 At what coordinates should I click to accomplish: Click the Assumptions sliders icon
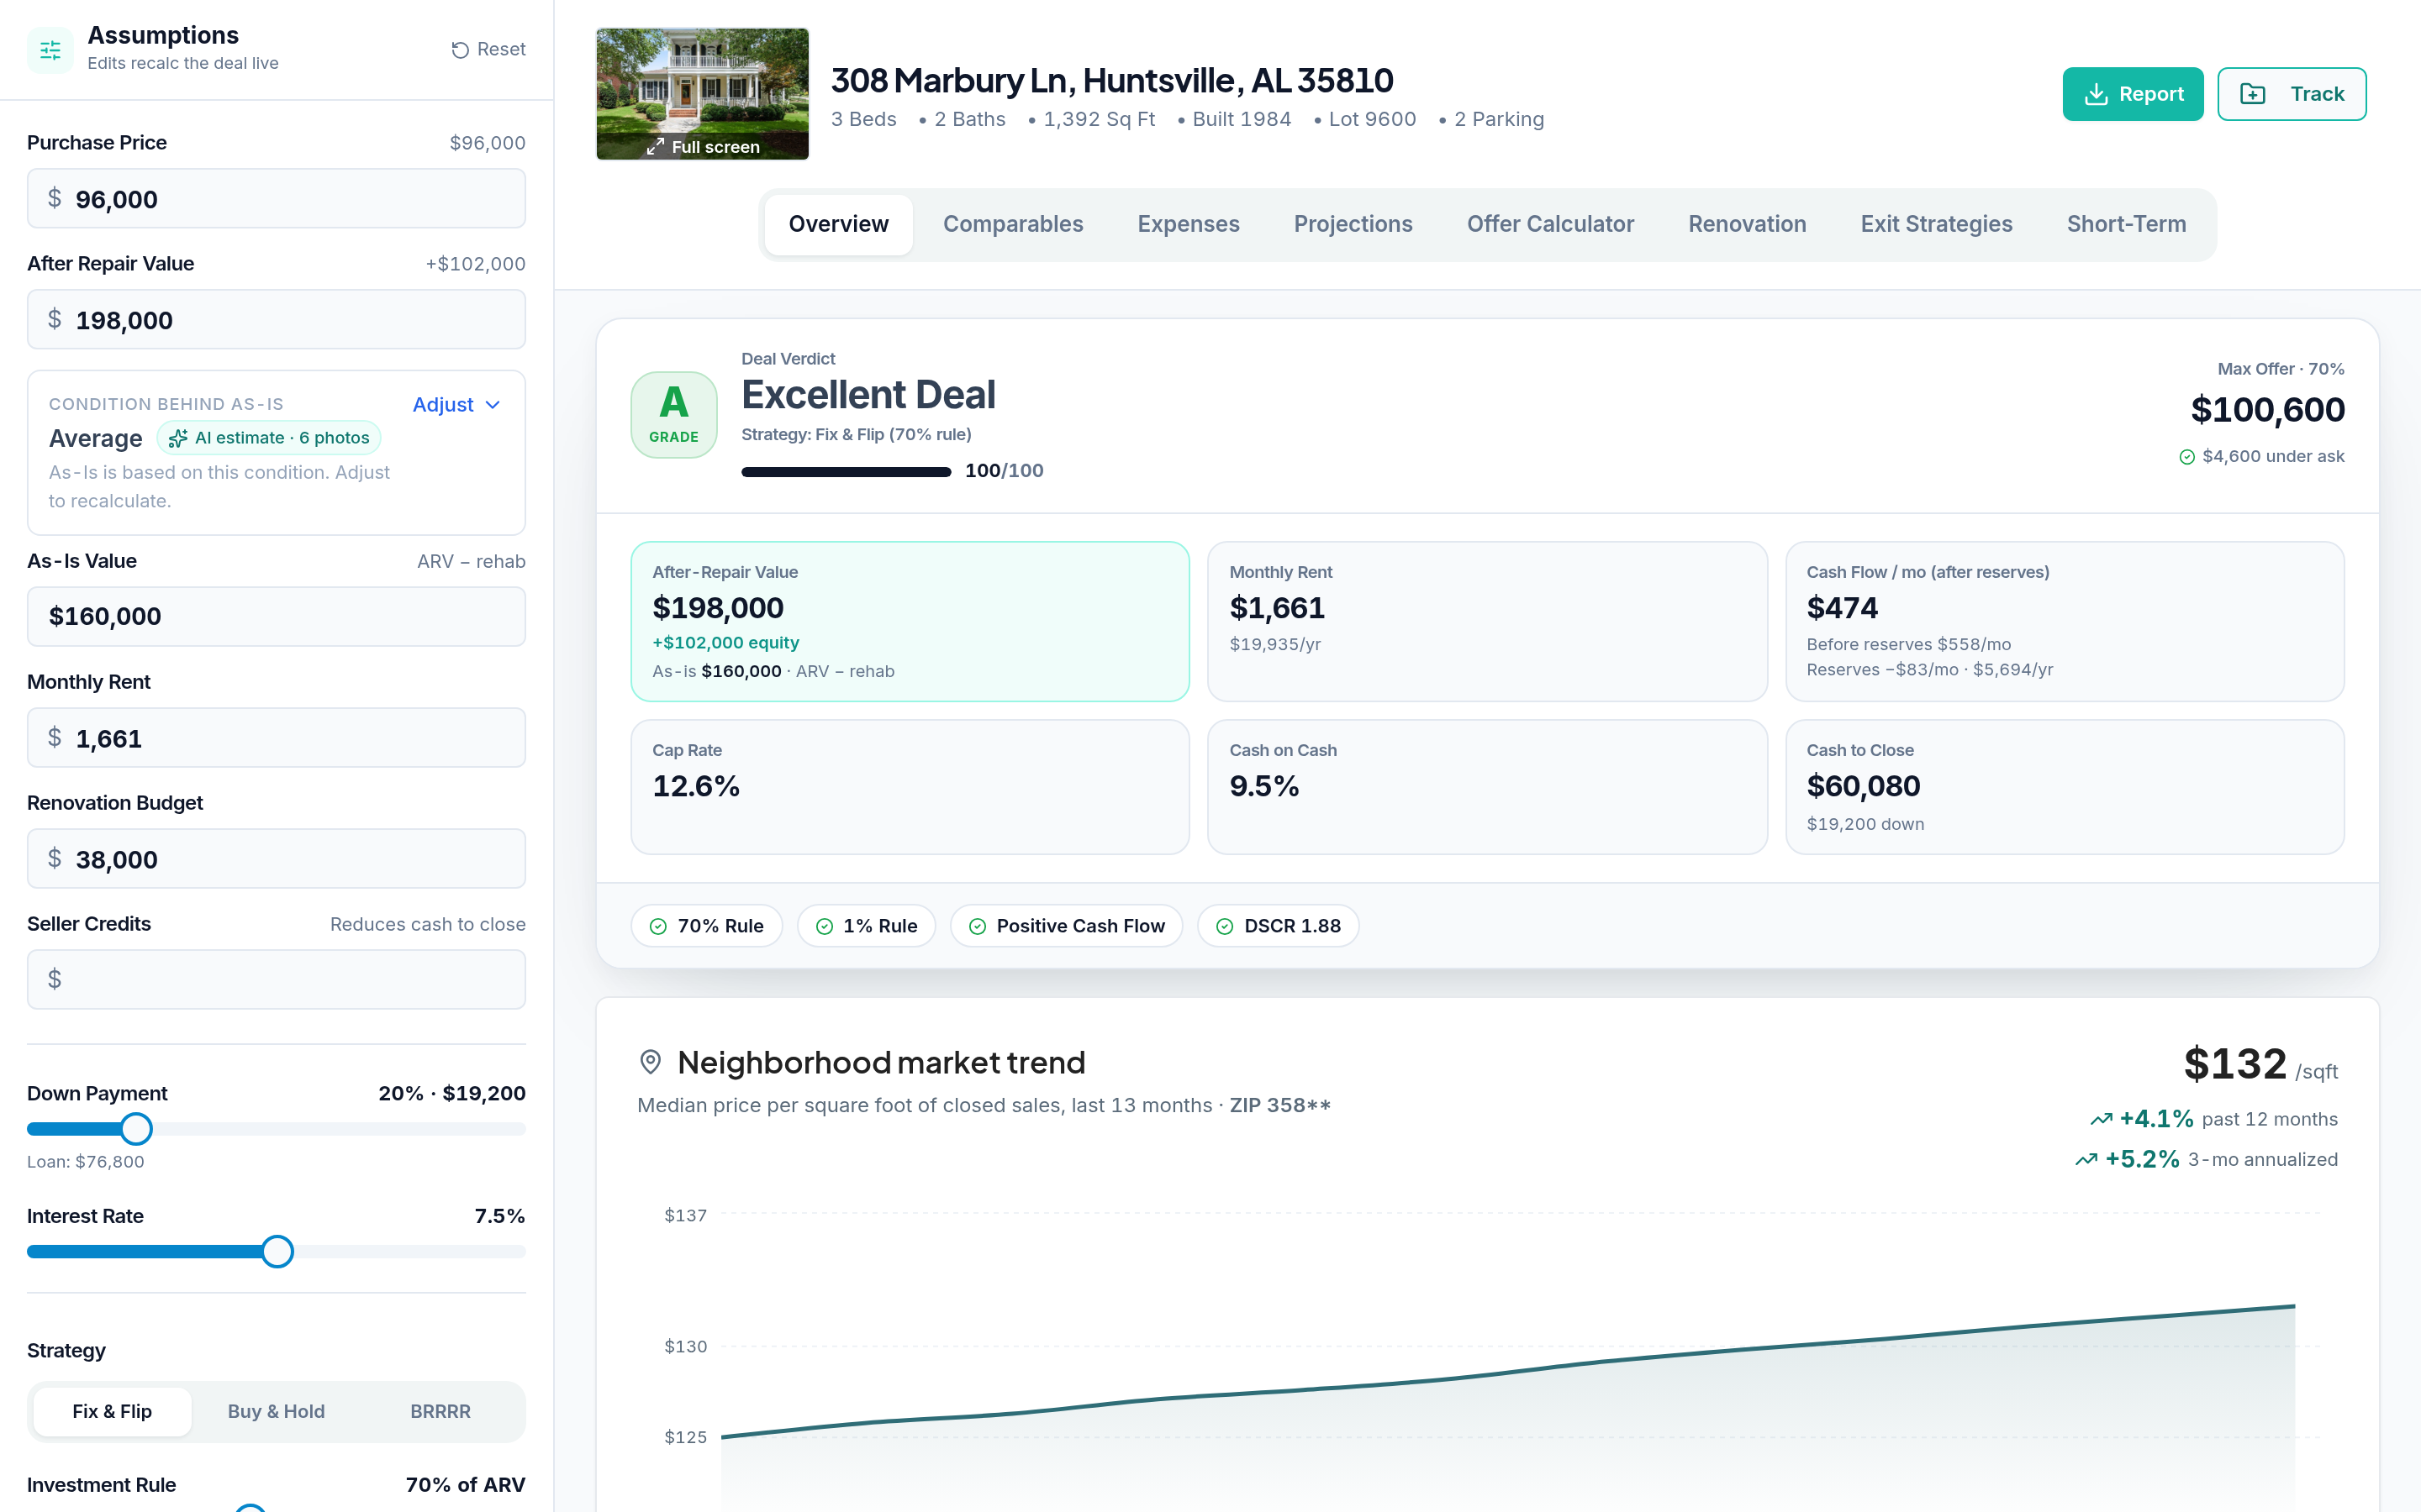click(50, 49)
